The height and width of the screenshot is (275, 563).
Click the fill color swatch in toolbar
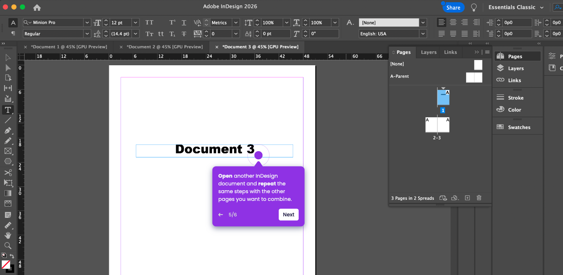click(x=6, y=264)
